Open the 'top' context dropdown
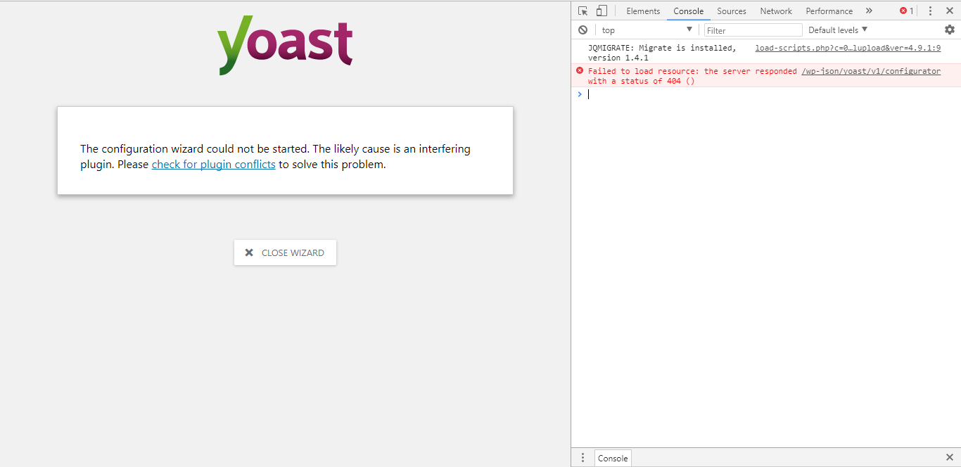 click(646, 30)
